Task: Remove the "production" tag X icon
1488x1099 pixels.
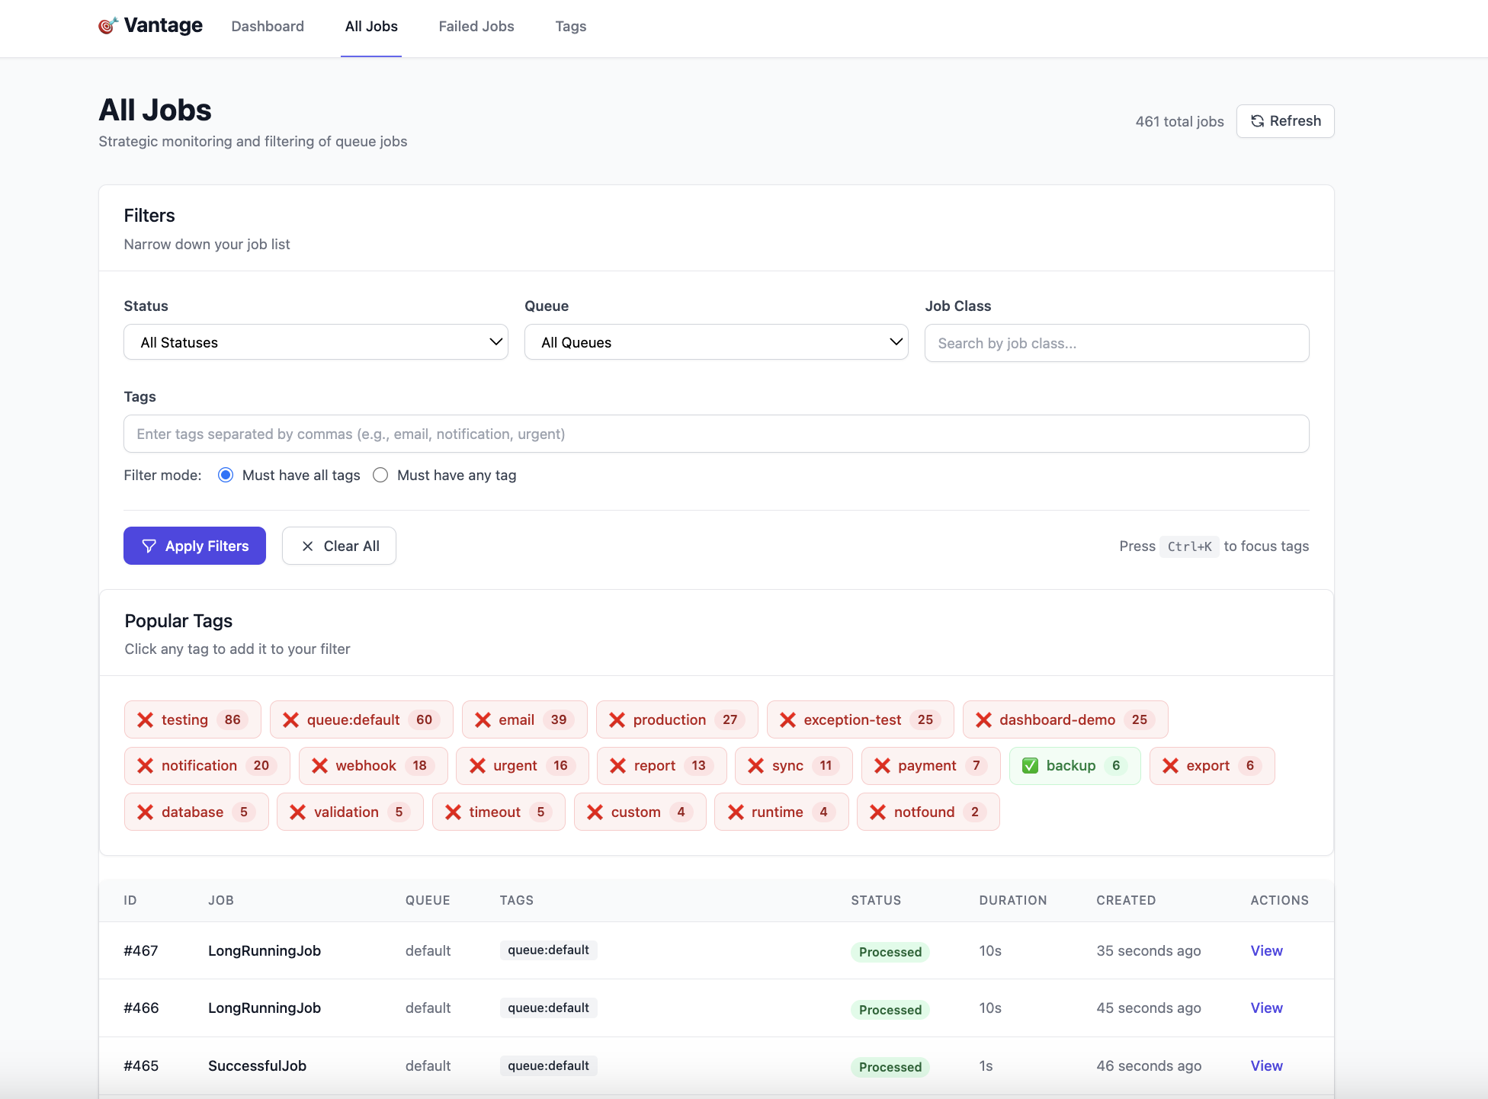Action: click(x=617, y=719)
